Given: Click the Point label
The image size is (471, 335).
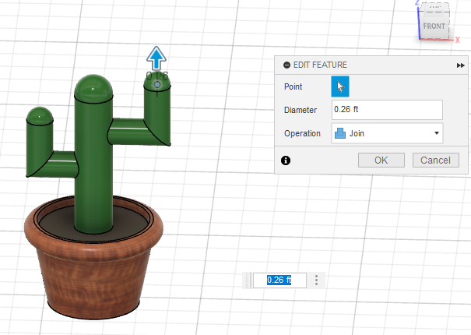Looking at the screenshot, I should [293, 86].
